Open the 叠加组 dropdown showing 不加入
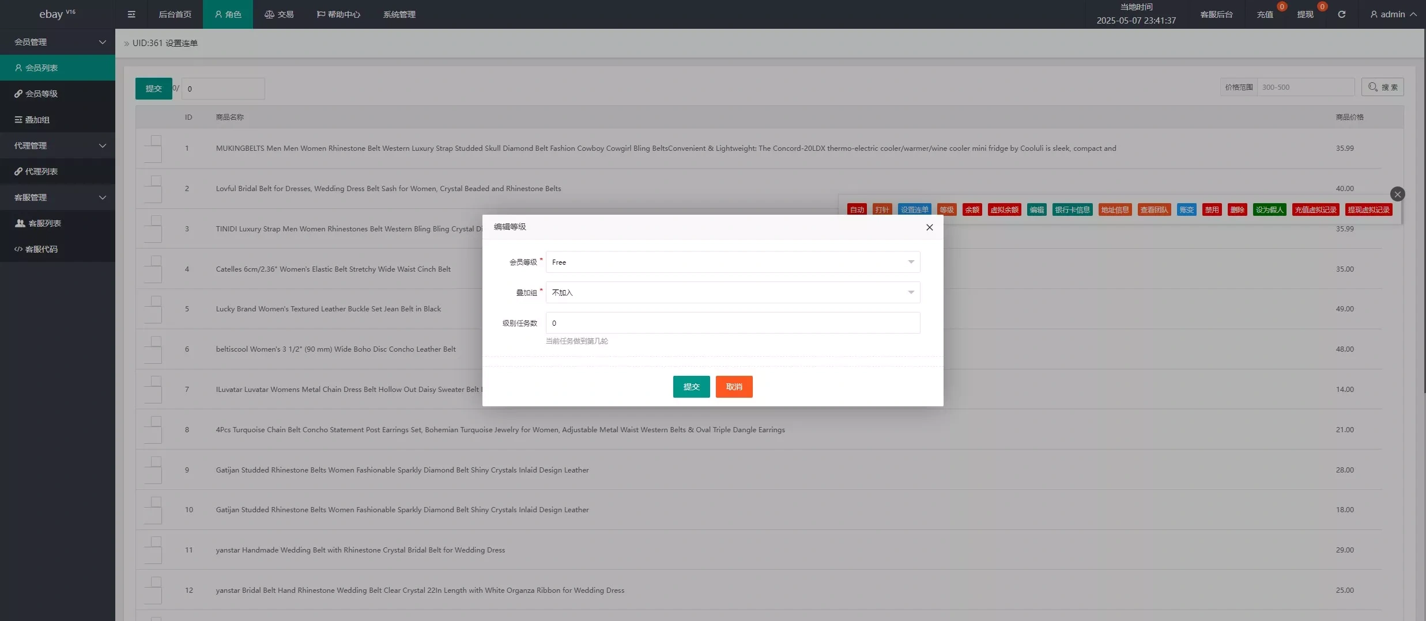The image size is (1426, 621). [733, 292]
